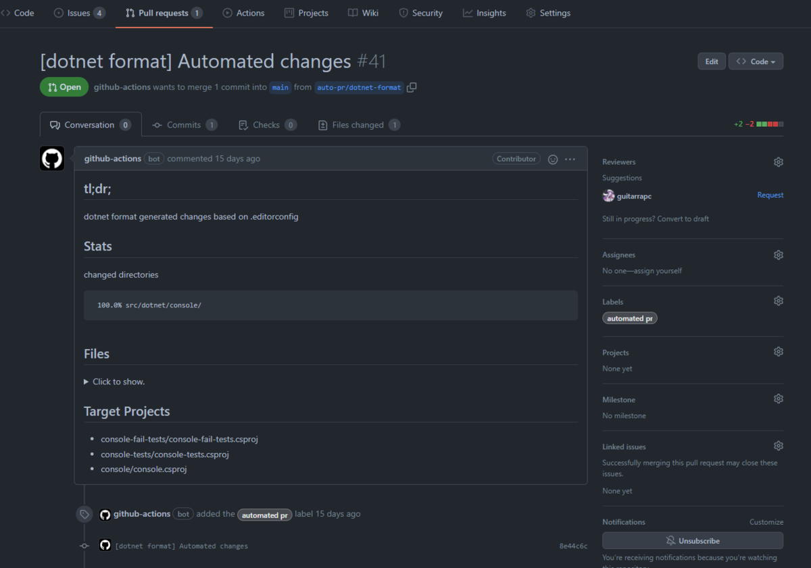Open the commit hash 8e44c6c
The width and height of the screenshot is (811, 568).
[573, 546]
